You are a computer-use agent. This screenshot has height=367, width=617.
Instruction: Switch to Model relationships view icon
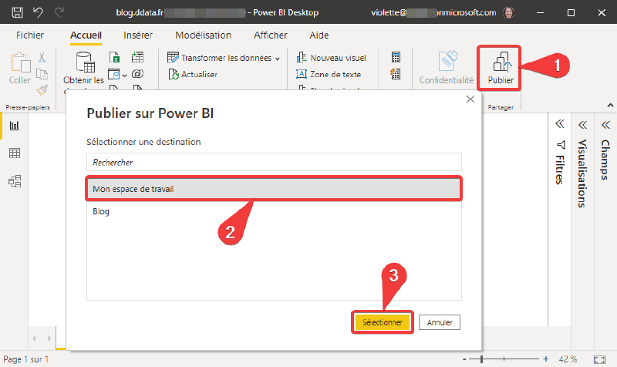tap(15, 181)
